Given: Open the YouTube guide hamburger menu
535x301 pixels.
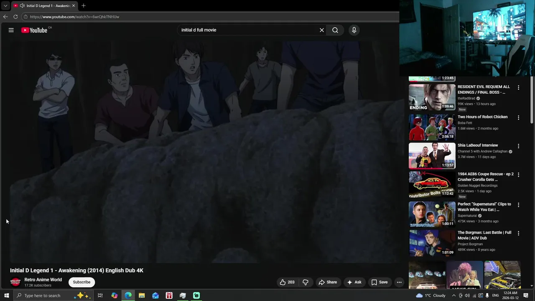Looking at the screenshot, I should click(x=11, y=30).
